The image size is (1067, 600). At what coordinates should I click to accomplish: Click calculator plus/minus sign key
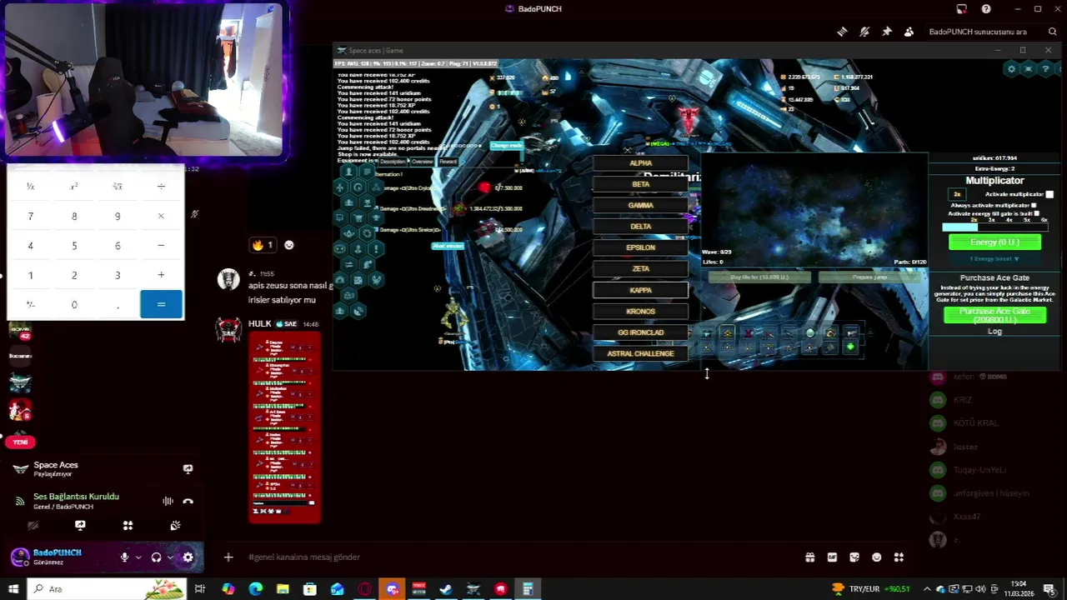pyautogui.click(x=30, y=305)
